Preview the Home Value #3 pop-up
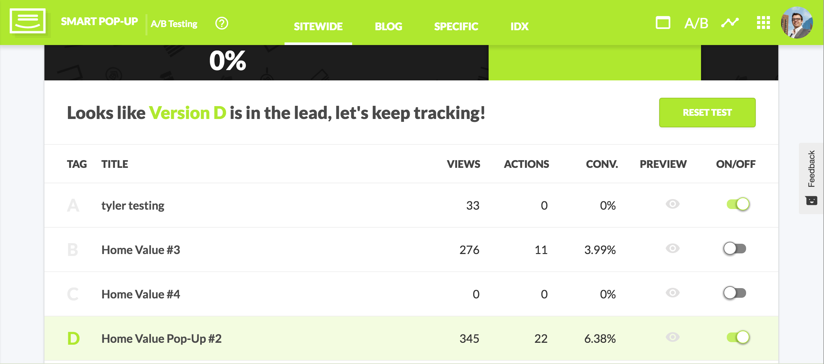The image size is (824, 364). (x=672, y=249)
